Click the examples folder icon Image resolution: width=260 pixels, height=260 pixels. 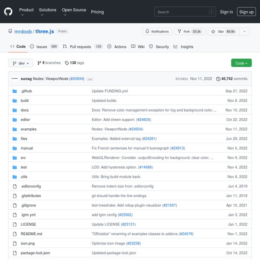15,129
